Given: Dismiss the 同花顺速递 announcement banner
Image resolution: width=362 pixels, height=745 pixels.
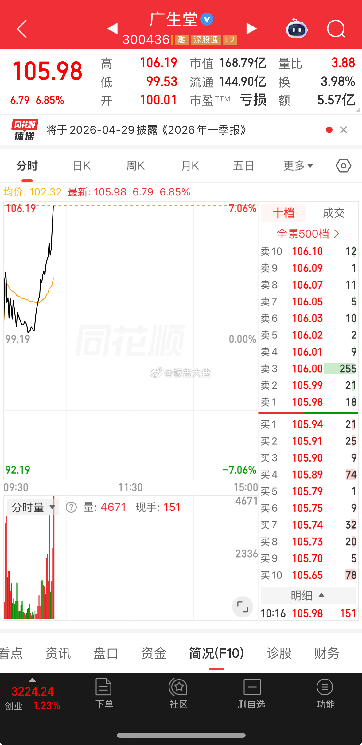Looking at the screenshot, I should click(344, 130).
